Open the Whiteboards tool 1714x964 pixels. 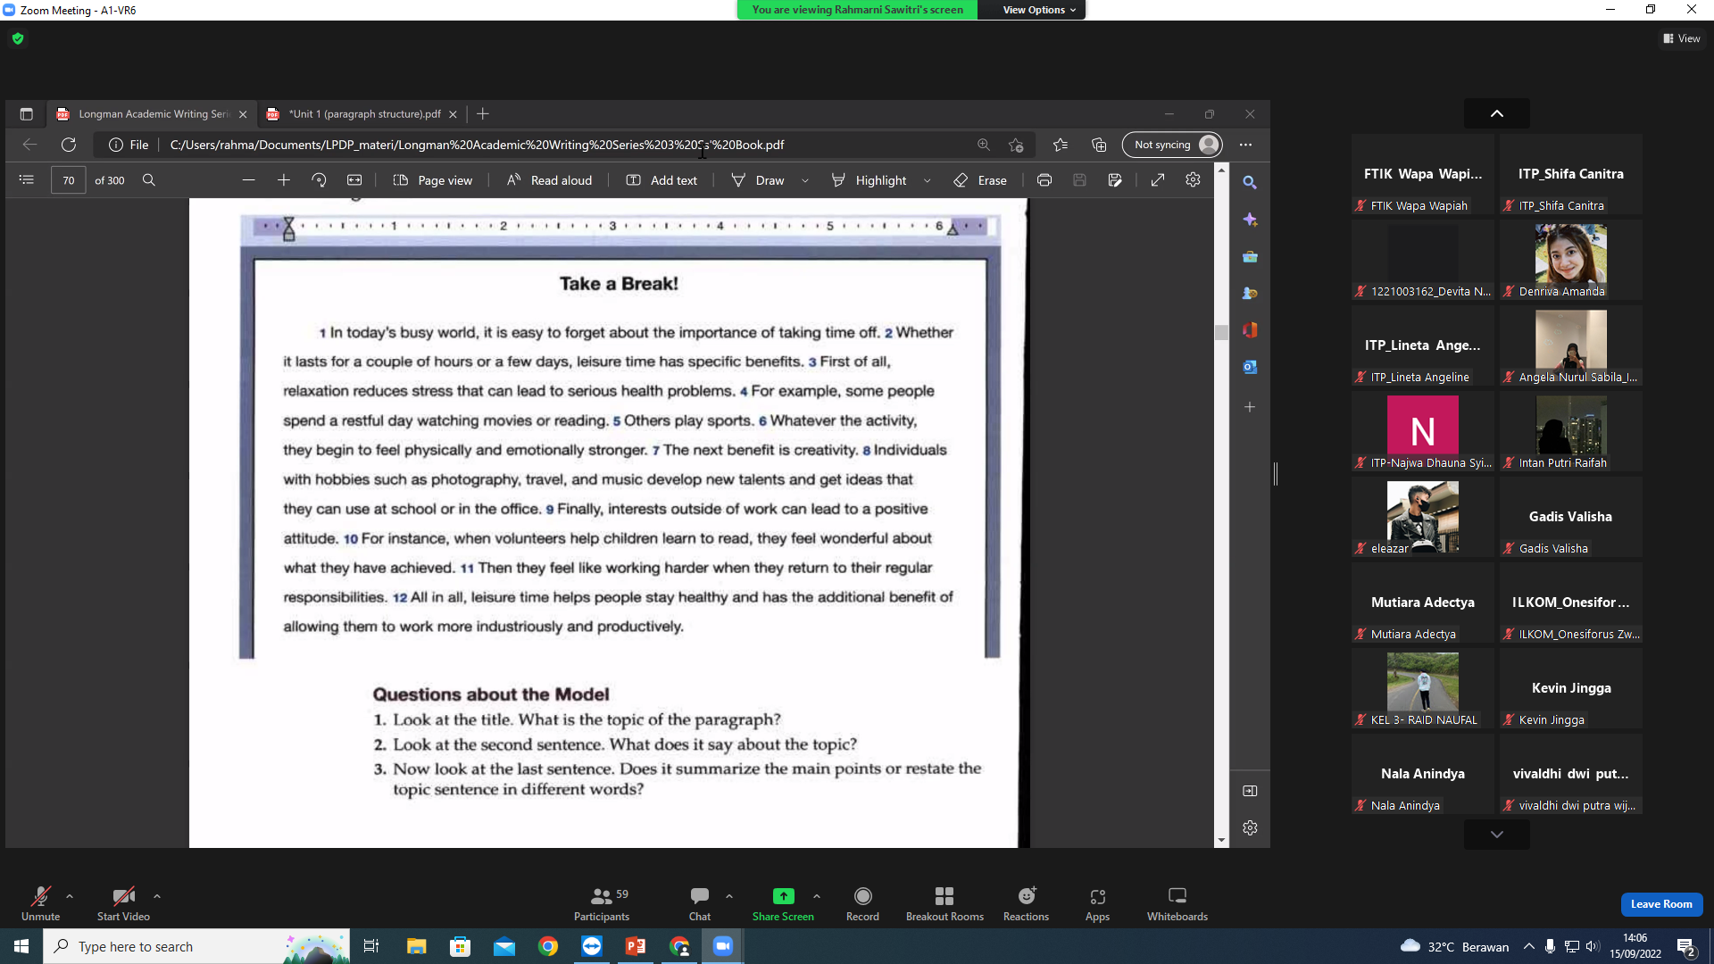1177,903
